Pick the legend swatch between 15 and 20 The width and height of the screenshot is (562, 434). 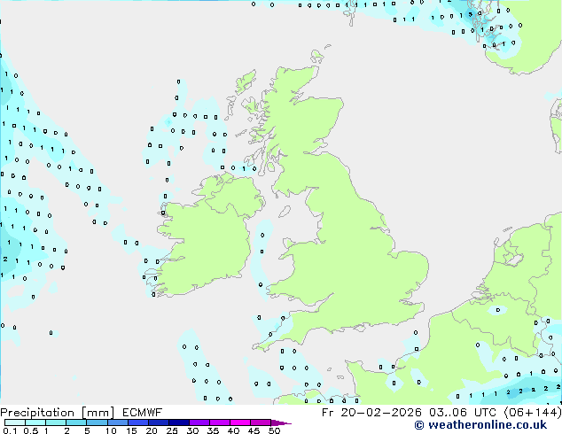[x=137, y=422]
